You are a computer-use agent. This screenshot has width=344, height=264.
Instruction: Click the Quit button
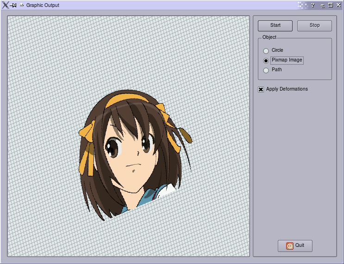[295, 246]
